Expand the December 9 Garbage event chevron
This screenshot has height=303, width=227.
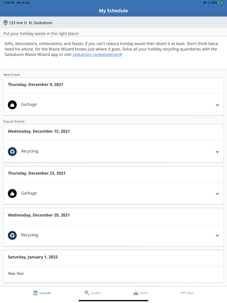tap(217, 105)
